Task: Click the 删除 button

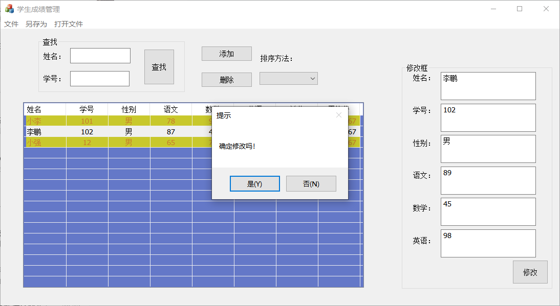Action: pos(226,80)
